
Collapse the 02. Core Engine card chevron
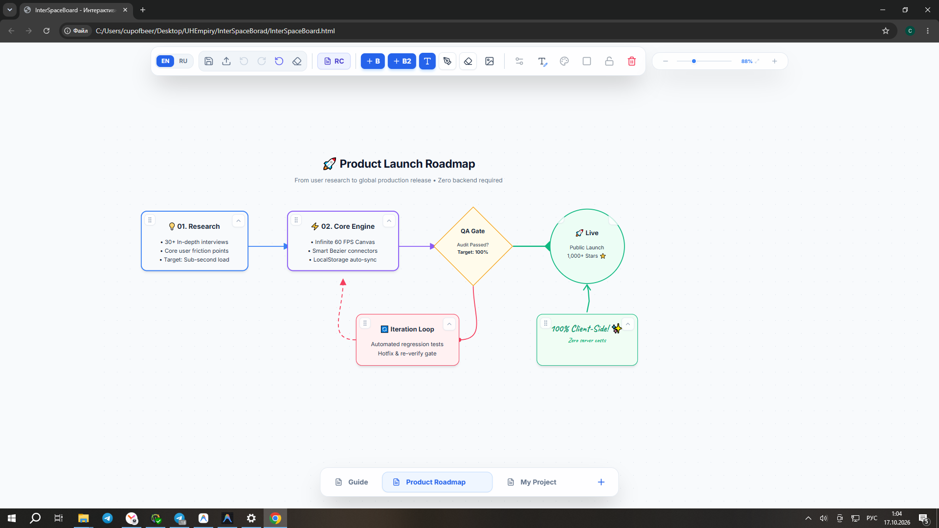(x=389, y=221)
